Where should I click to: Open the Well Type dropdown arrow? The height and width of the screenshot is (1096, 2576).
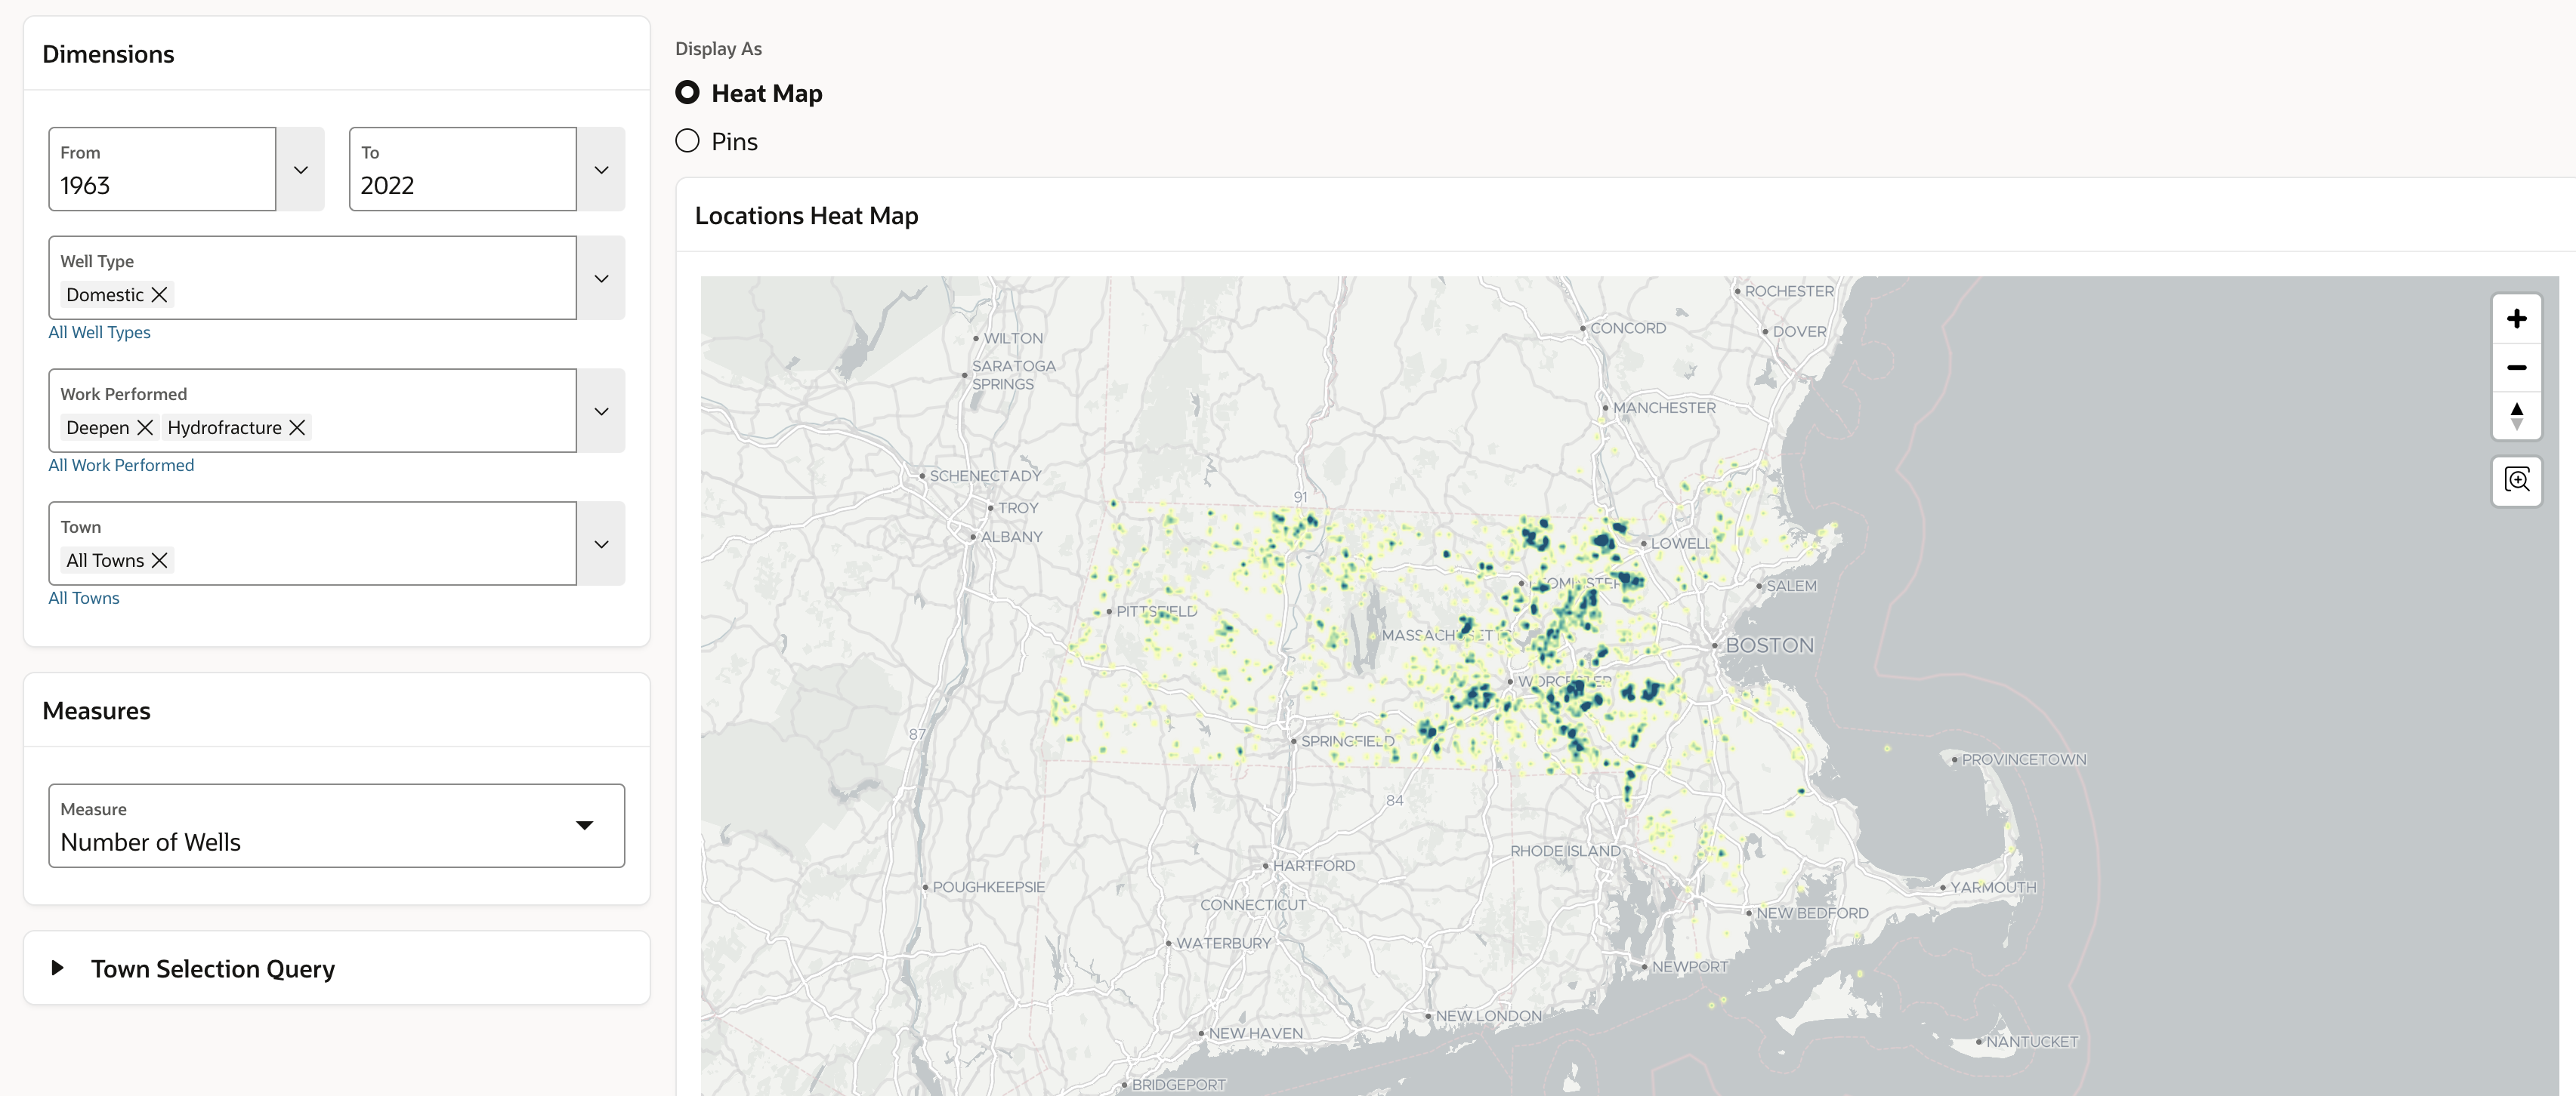point(601,279)
